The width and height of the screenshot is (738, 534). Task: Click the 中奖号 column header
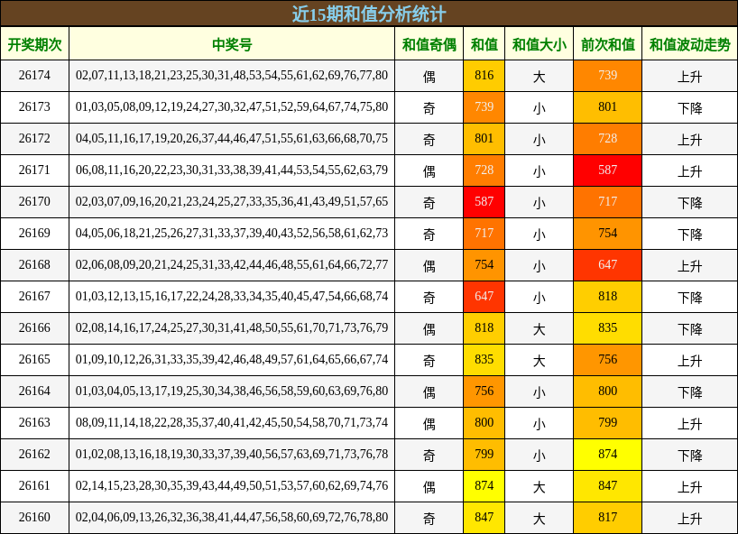click(232, 44)
